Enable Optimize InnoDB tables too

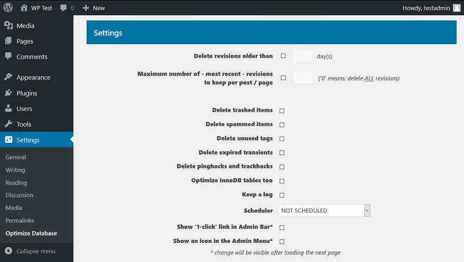pos(282,181)
